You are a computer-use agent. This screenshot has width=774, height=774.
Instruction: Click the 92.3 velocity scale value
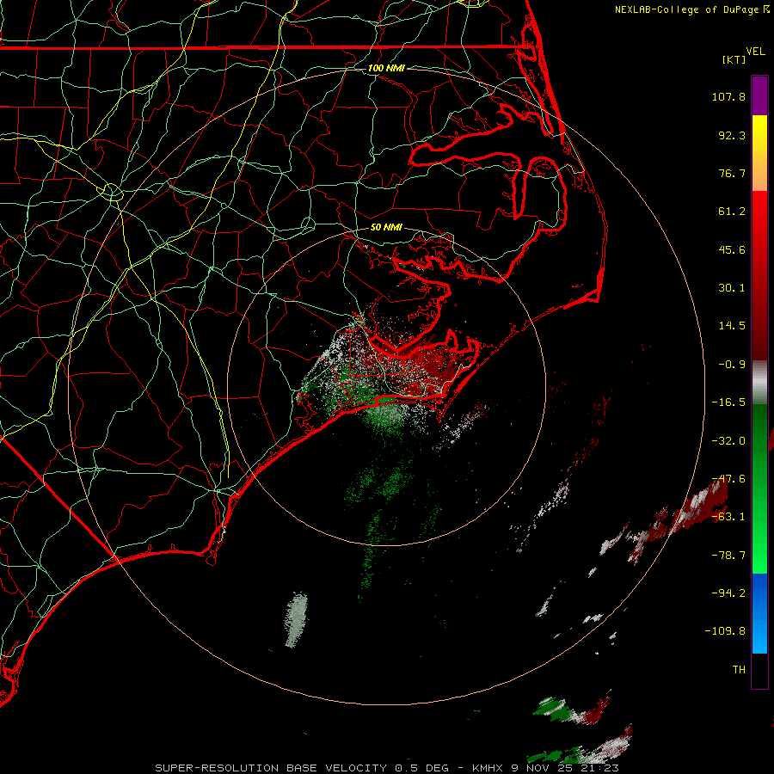click(x=732, y=135)
